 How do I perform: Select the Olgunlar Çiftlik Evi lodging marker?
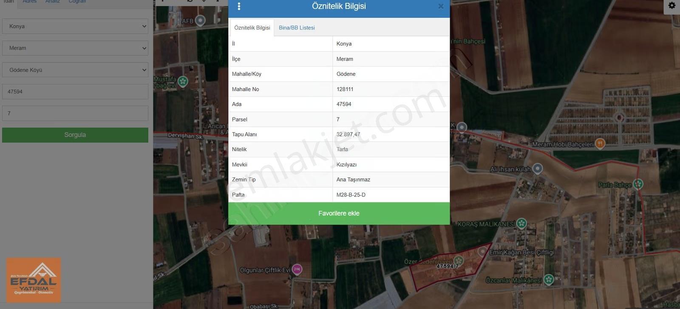click(x=297, y=269)
